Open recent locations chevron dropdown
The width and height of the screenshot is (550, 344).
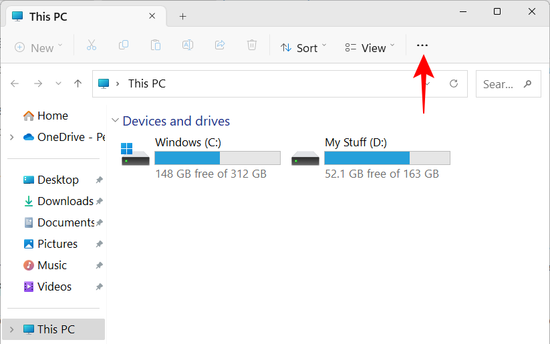tap(58, 83)
